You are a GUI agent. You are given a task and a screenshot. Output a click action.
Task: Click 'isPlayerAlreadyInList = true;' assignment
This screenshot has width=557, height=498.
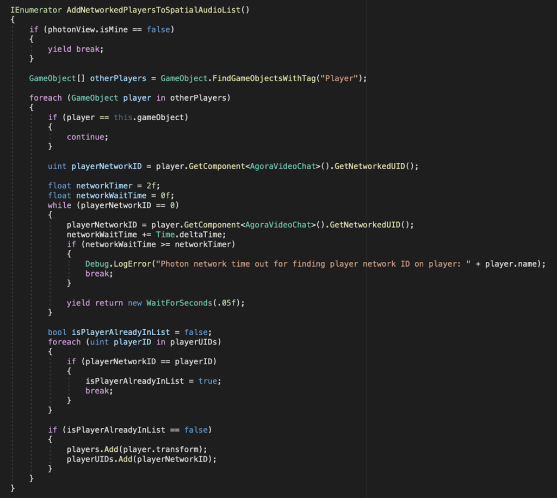pyautogui.click(x=153, y=381)
